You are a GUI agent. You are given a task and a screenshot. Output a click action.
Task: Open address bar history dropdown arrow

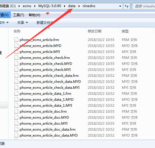pos(120,6)
